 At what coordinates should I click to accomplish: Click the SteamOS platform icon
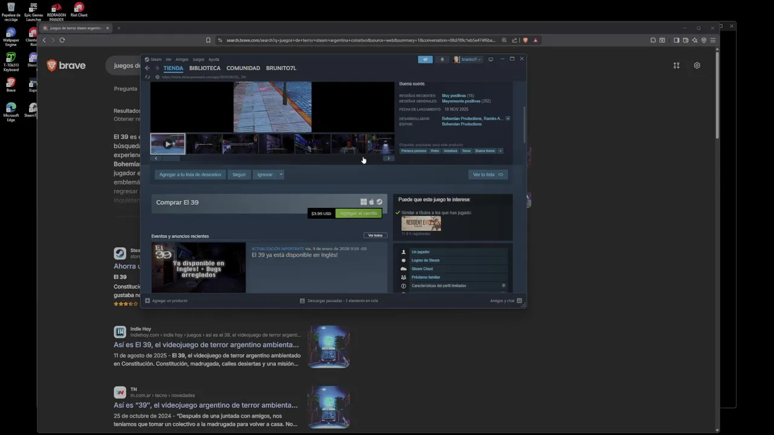point(379,202)
